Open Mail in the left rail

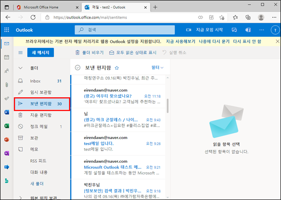(x=7, y=44)
